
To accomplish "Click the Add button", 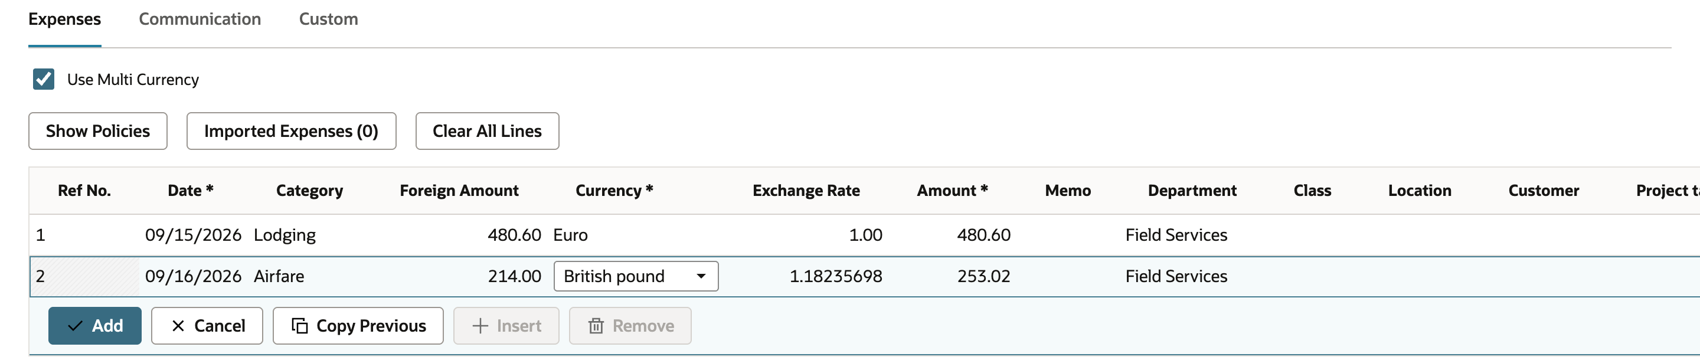I will coord(95,326).
